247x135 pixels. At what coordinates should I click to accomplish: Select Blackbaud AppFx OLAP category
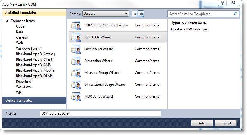click(34, 76)
